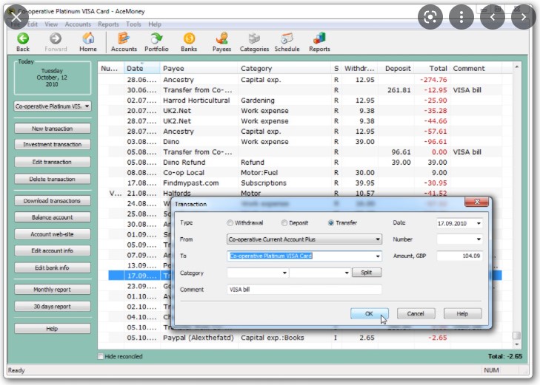This screenshot has width=540, height=385.
Task: Open the View menu
Action: point(51,24)
